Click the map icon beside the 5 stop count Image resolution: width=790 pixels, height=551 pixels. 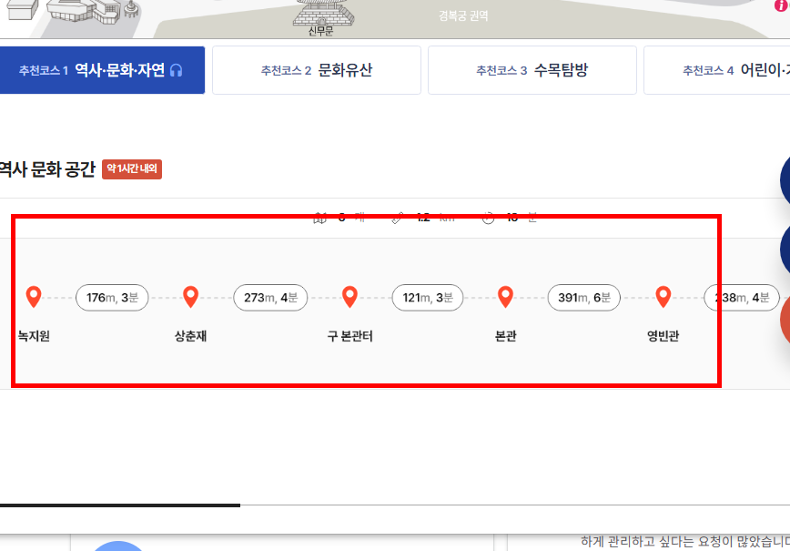320,218
